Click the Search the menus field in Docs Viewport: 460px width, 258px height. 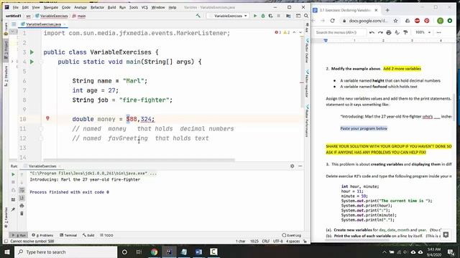(340, 32)
